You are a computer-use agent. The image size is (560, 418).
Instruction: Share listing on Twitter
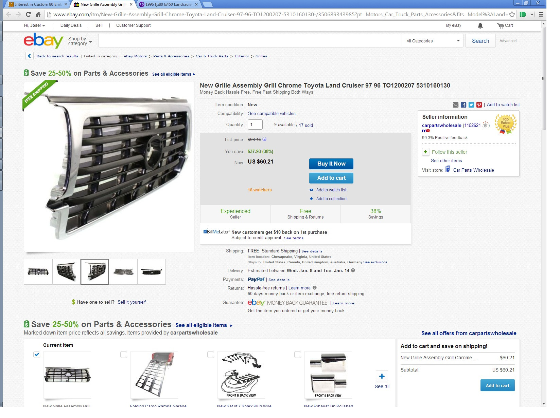(471, 105)
